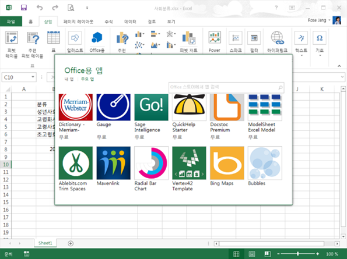The height and width of the screenshot is (259, 347).
Task: Open print preview from the quick access toolbar
Action: 71,8
